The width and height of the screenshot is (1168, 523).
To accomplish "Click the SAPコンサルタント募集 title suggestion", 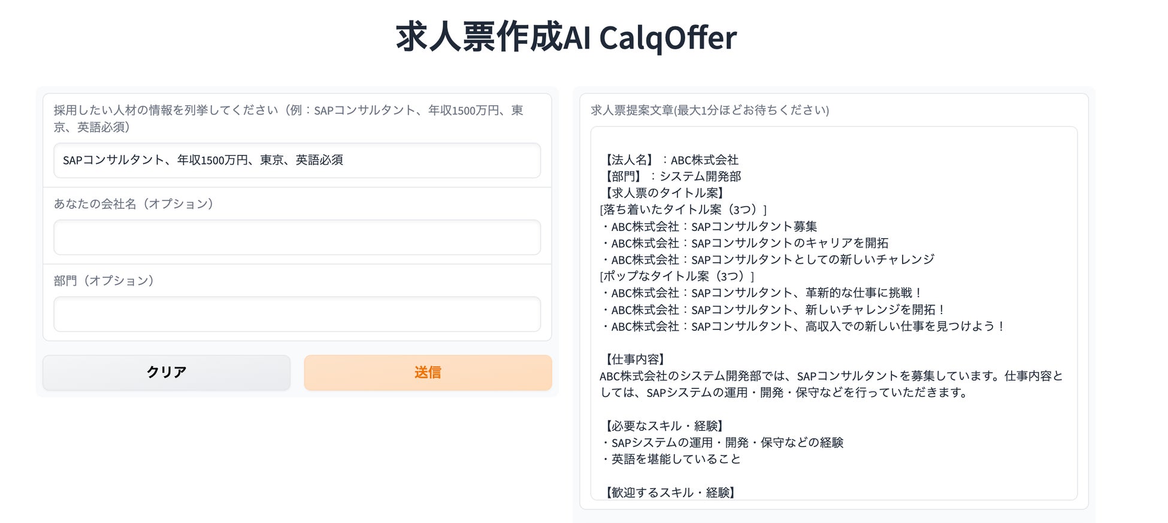I will (709, 227).
